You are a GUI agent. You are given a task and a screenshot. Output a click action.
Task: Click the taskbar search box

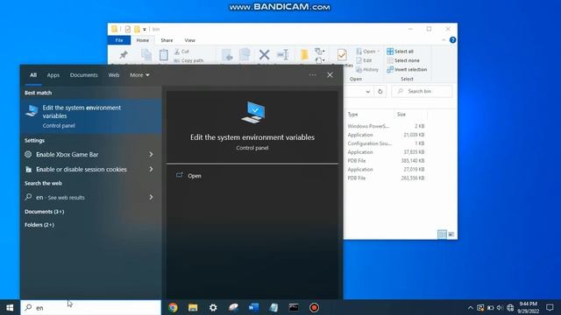[x=91, y=307]
